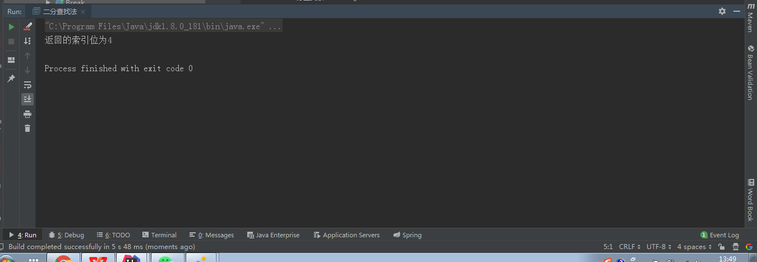Click 'Process finished with exit code 0' text
This screenshot has height=262, width=757.
118,68
